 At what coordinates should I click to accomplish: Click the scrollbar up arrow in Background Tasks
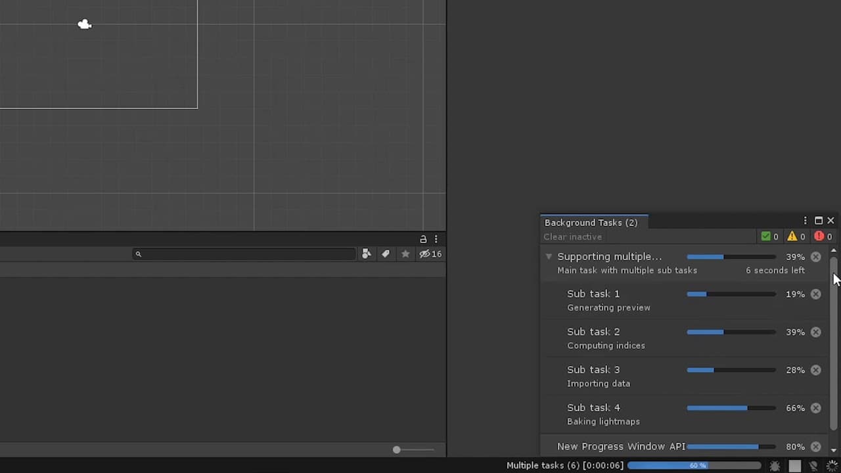pyautogui.click(x=834, y=251)
